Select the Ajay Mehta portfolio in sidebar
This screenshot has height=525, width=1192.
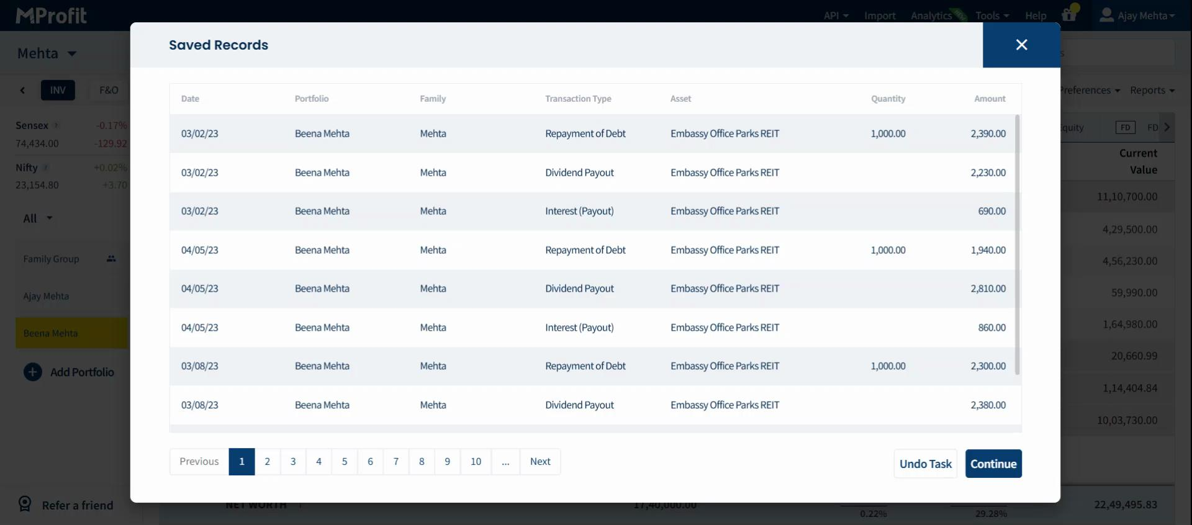[x=71, y=296]
